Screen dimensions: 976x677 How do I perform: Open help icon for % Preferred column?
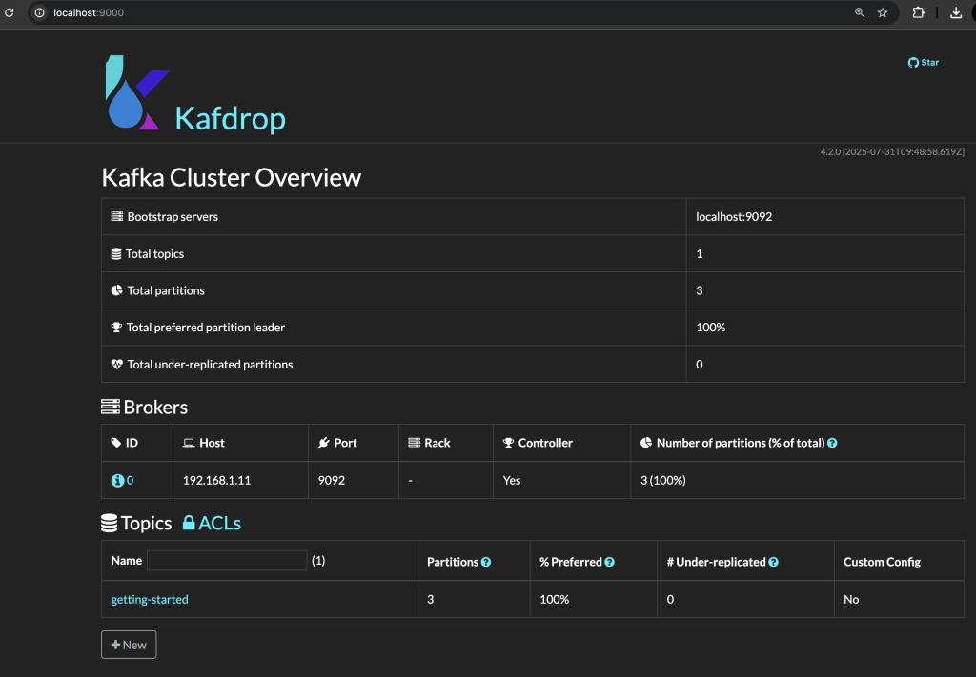[609, 562]
